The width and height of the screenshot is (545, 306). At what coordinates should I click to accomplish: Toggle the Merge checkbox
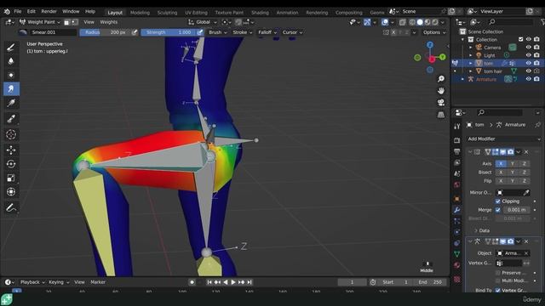497,210
